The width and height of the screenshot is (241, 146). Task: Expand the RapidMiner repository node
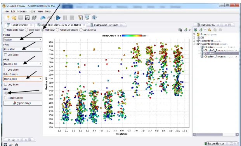click(x=194, y=41)
